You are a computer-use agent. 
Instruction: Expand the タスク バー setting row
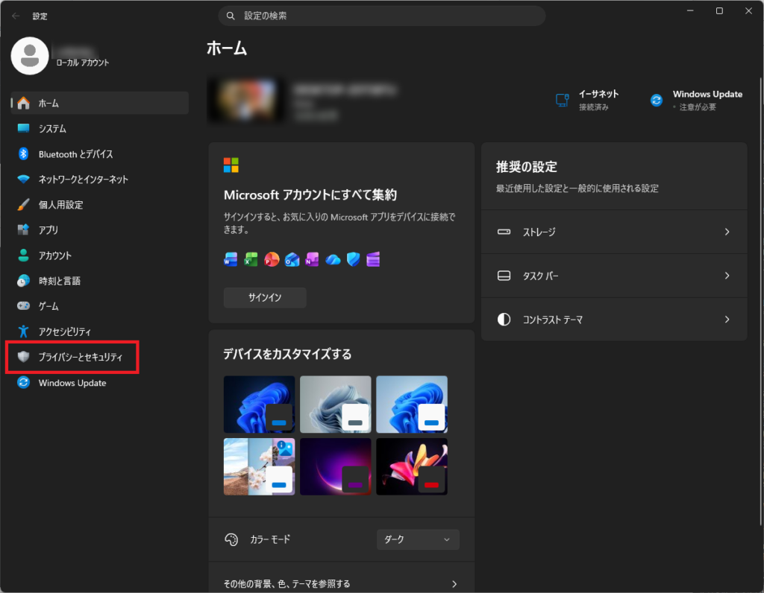[614, 276]
